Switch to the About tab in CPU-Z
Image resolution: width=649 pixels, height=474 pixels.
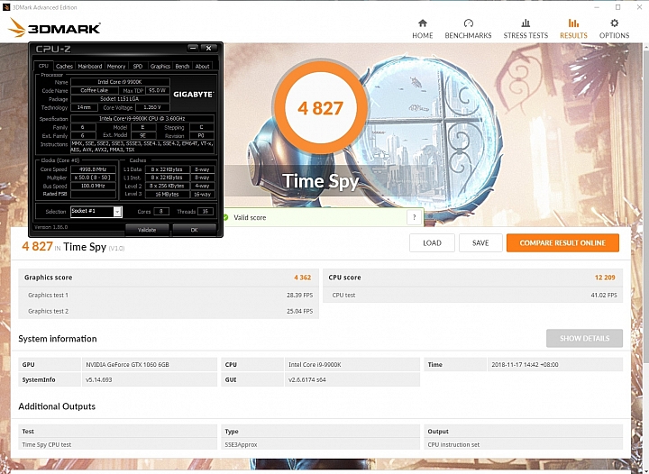tap(203, 66)
